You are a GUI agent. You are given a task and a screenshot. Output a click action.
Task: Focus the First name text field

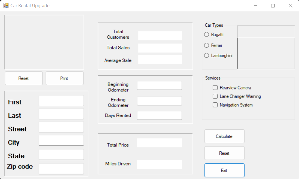coord(61,101)
